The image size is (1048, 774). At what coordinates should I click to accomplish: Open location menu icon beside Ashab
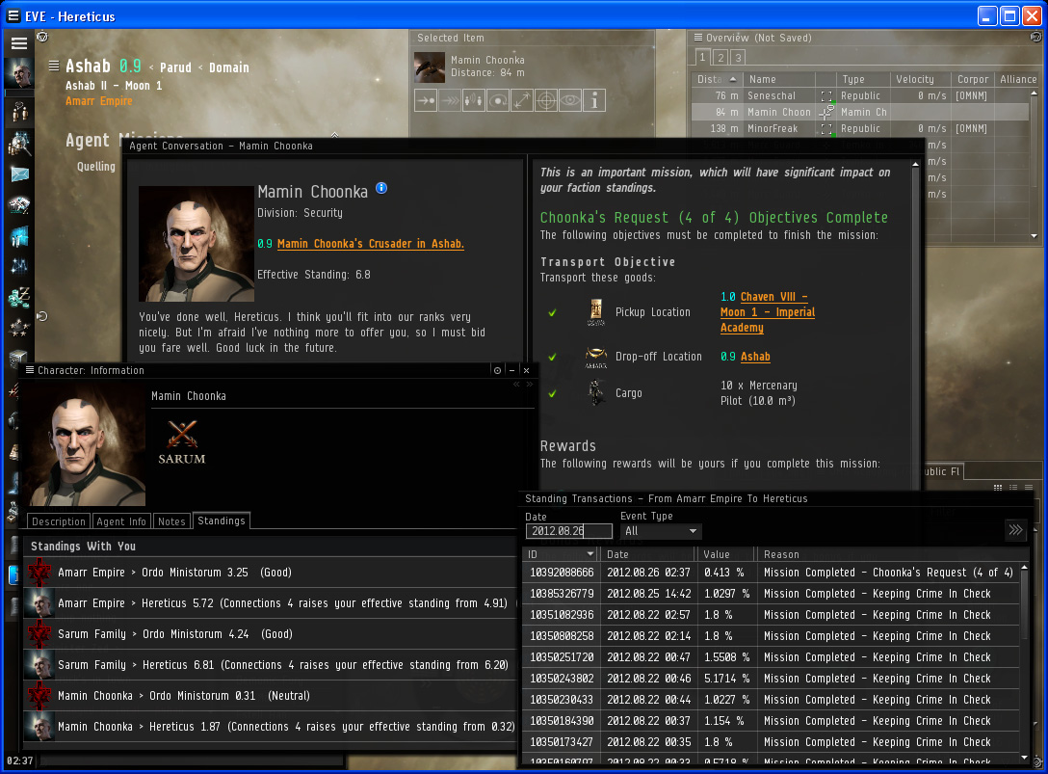pos(54,66)
